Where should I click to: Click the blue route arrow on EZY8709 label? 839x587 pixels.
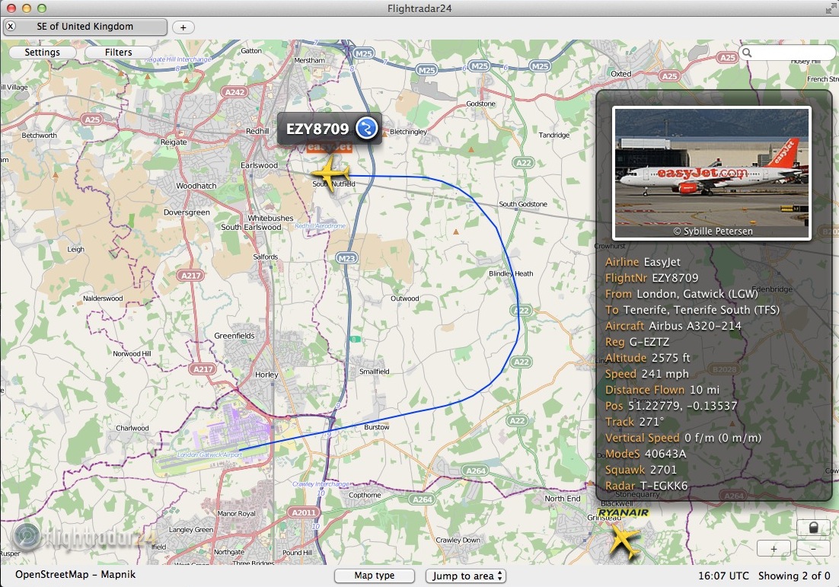366,129
